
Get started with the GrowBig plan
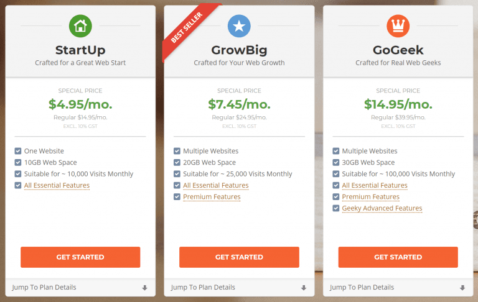pyautogui.click(x=239, y=257)
